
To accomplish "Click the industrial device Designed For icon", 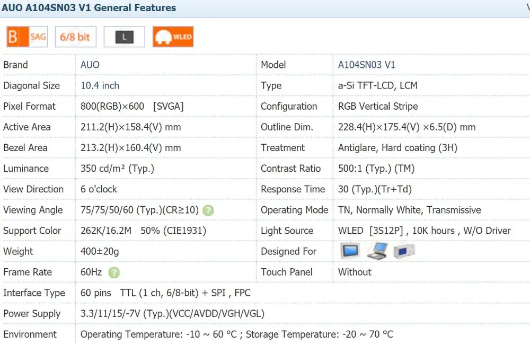I will tap(404, 251).
